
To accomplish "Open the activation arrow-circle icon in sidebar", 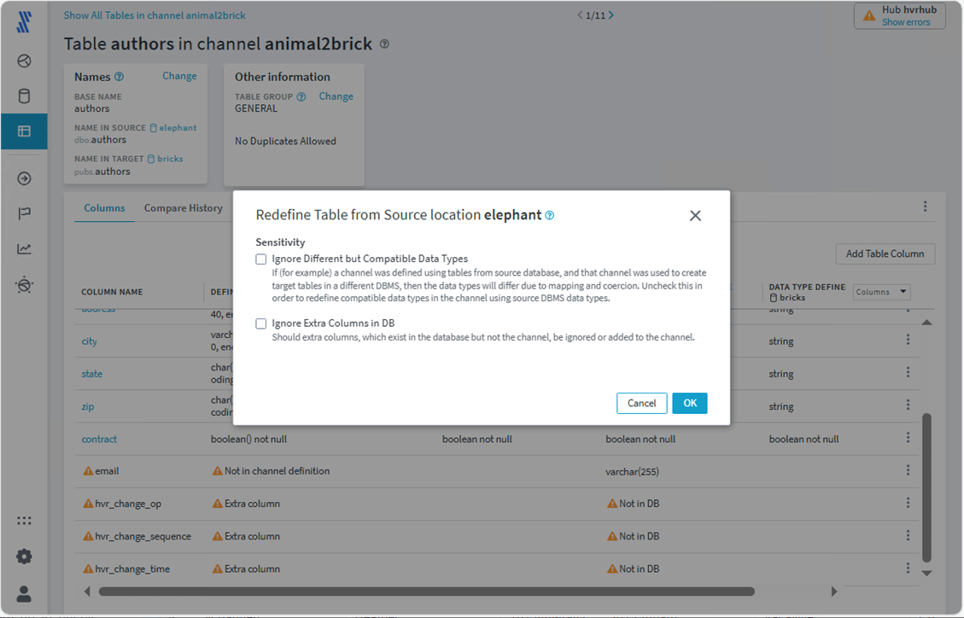I will click(x=24, y=178).
